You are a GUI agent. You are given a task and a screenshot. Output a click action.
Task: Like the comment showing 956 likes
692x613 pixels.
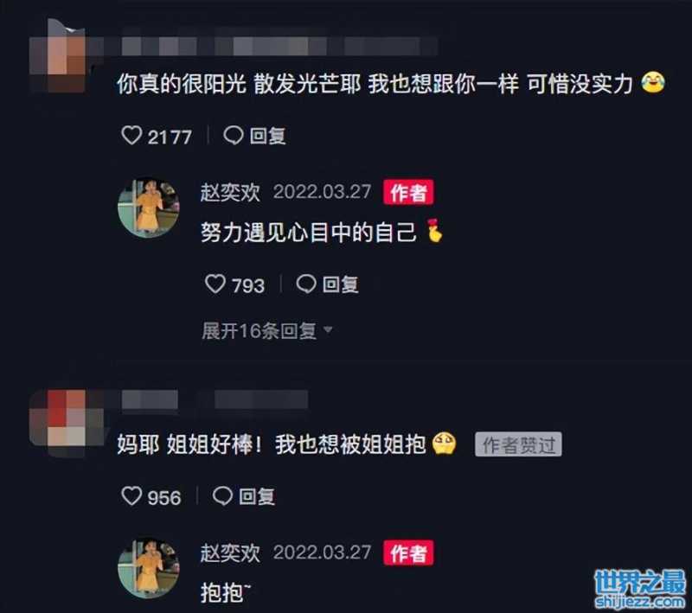(131, 495)
